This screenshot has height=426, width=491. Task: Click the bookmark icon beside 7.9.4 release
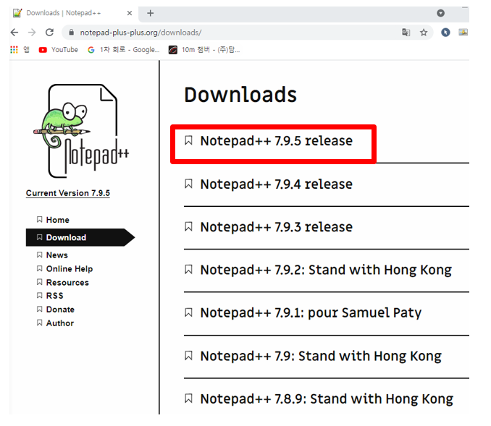coord(188,184)
